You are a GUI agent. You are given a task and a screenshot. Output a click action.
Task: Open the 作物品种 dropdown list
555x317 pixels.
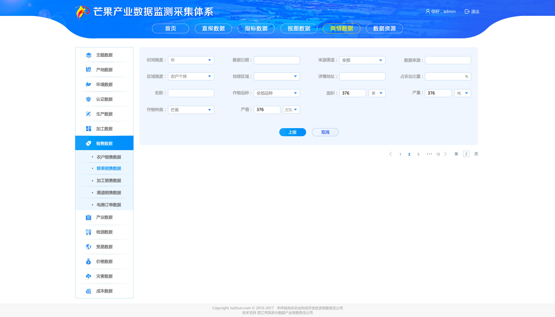(277, 93)
